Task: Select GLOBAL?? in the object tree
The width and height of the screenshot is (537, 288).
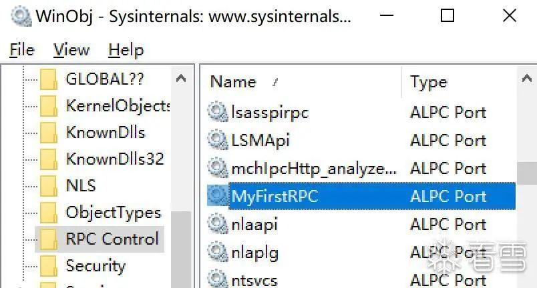Action: click(x=105, y=79)
